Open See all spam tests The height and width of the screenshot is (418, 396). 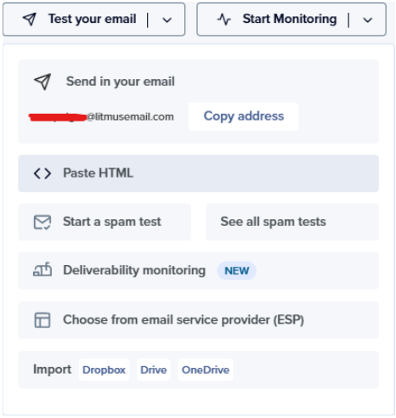coord(292,222)
